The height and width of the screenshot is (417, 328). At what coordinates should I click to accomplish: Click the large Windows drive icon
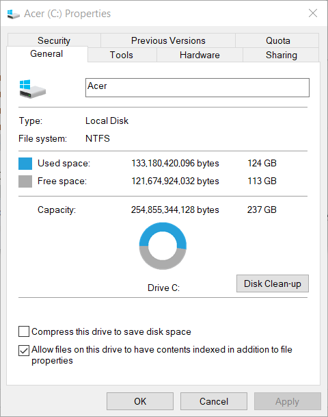pos(33,89)
